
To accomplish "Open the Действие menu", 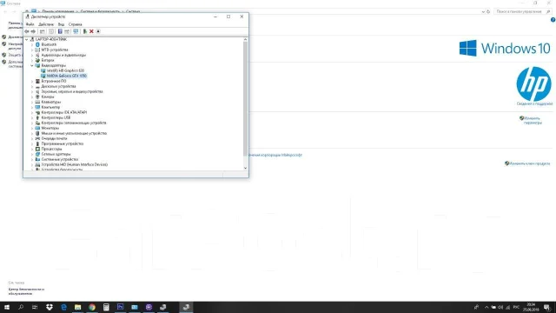I will point(46,24).
